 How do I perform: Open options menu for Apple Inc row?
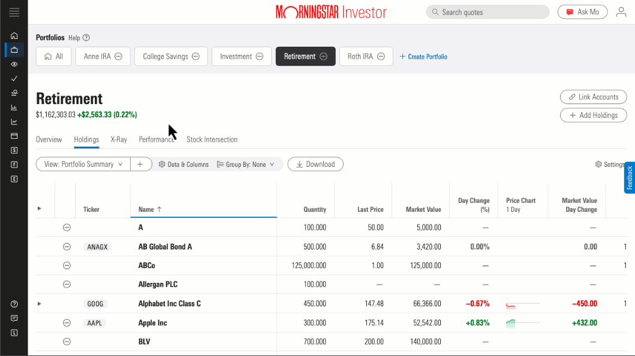pyautogui.click(x=67, y=323)
